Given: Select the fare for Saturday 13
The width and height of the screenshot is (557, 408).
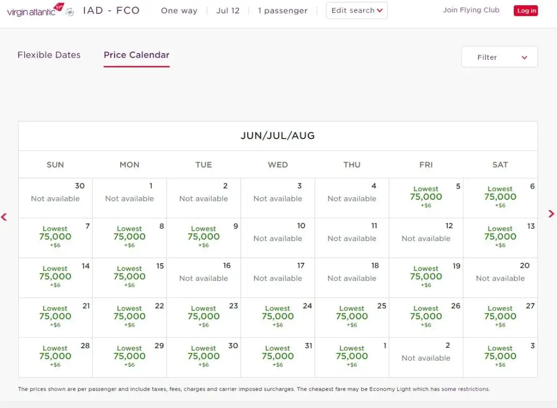Looking at the screenshot, I should pos(500,237).
